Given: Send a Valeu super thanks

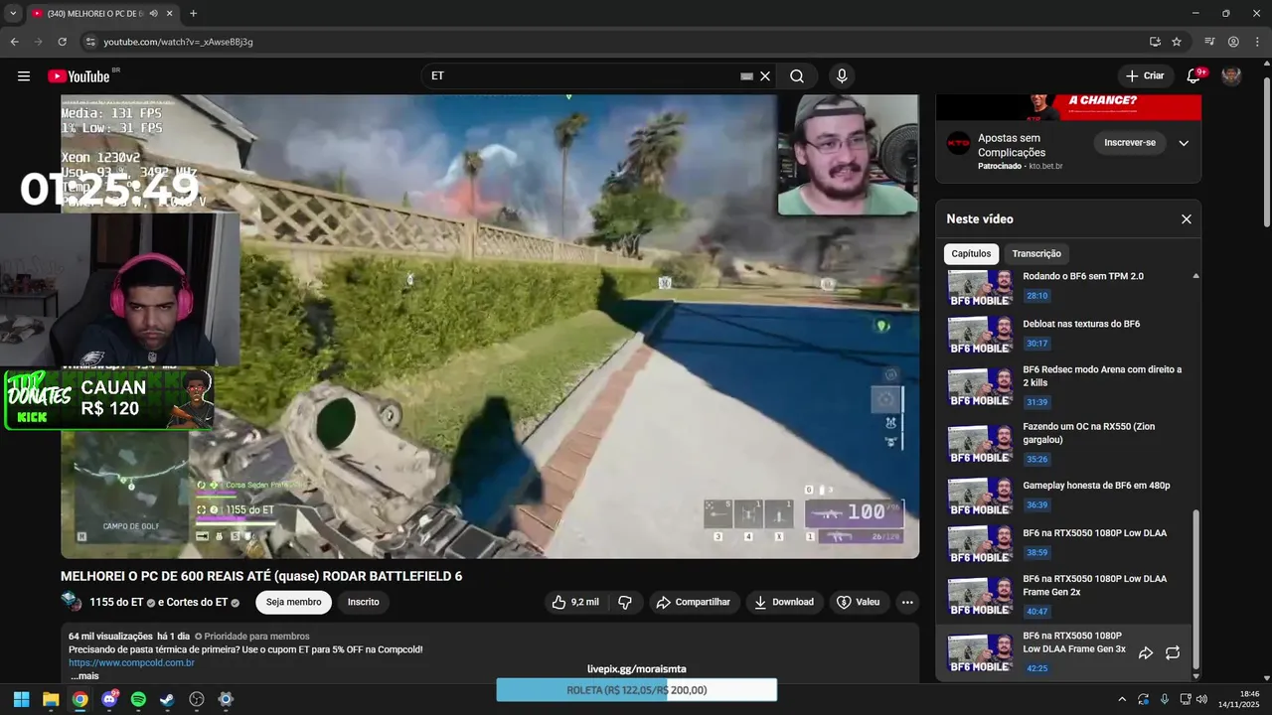Looking at the screenshot, I should click(859, 602).
